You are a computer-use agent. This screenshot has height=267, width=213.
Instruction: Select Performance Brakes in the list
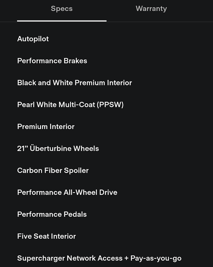click(52, 61)
